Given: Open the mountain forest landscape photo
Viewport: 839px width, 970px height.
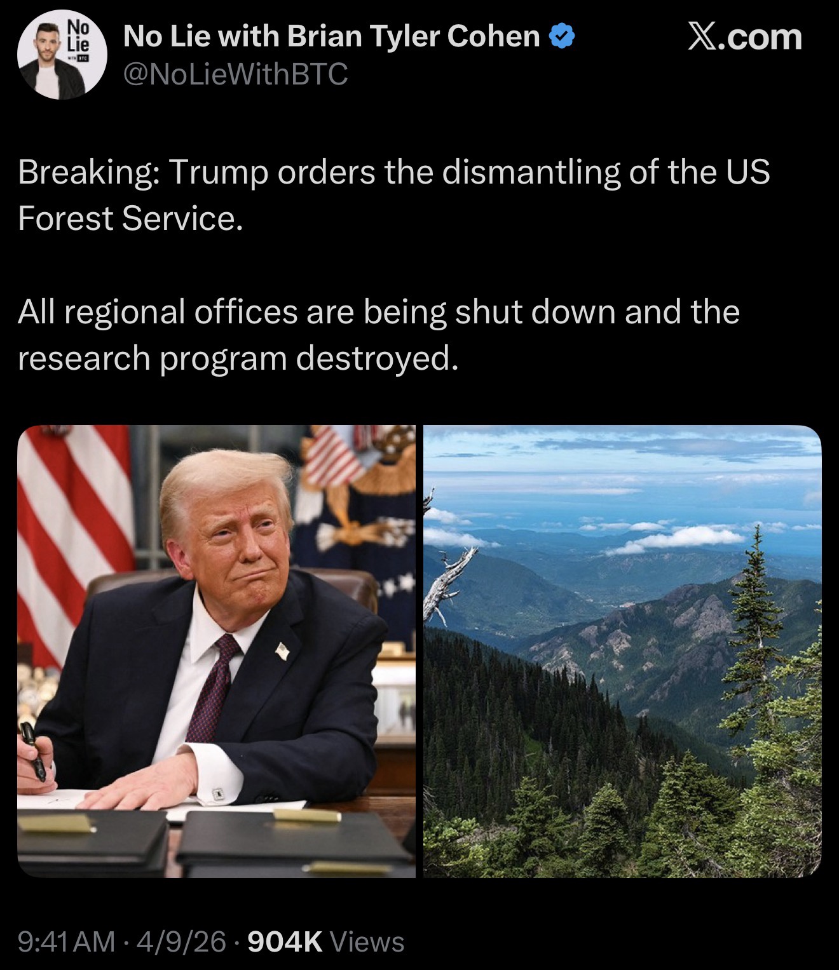Looking at the screenshot, I should coord(622,651).
